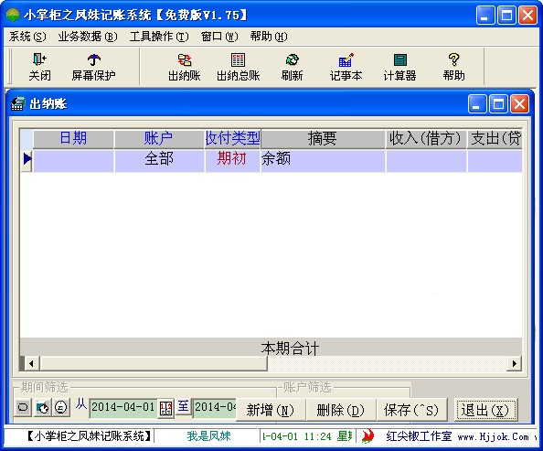Screen dimensions: 543x451
Task: Click the 保存(^S) button
Action: (411, 410)
